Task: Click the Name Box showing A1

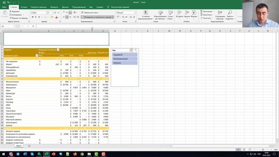Action: [x=8, y=26]
